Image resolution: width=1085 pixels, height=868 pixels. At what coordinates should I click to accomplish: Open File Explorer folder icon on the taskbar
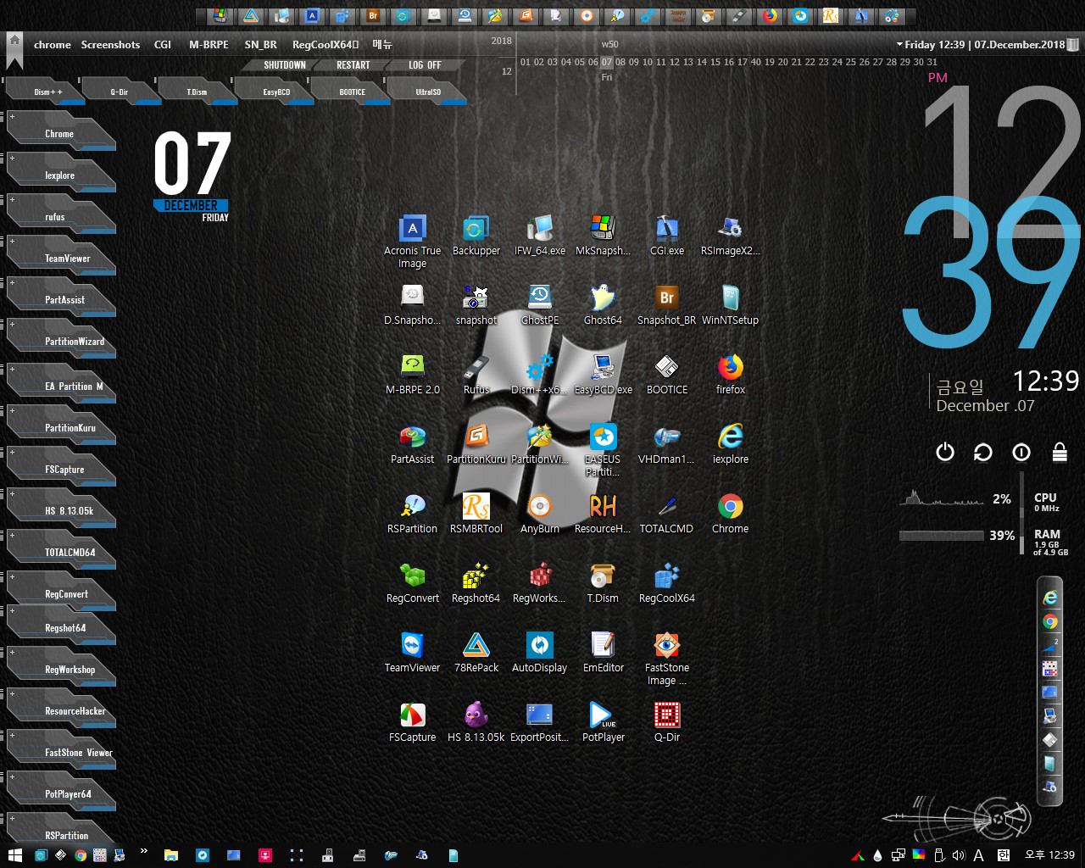[170, 855]
